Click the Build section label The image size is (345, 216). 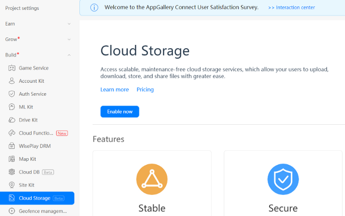[10, 55]
